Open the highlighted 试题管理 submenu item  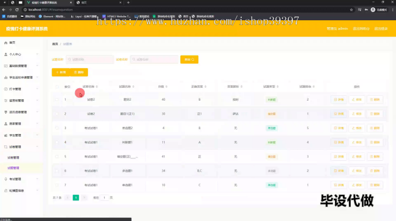(21, 168)
